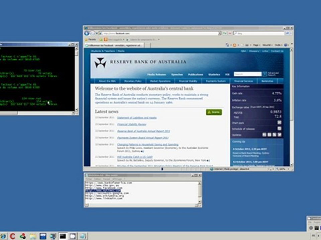Screen dimensions: 321x240
Task: Click the browser Bing search box
Action: click(259, 33)
